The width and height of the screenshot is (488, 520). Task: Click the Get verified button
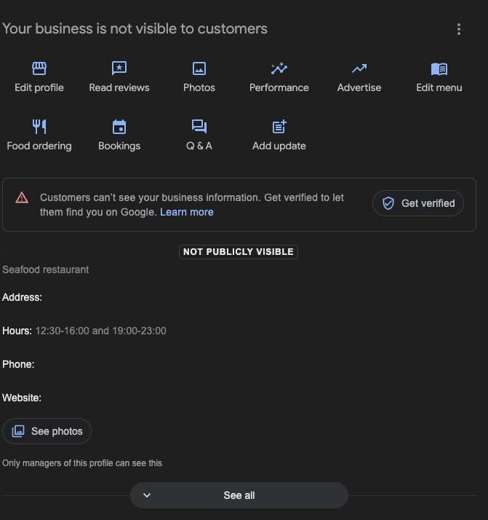click(419, 203)
